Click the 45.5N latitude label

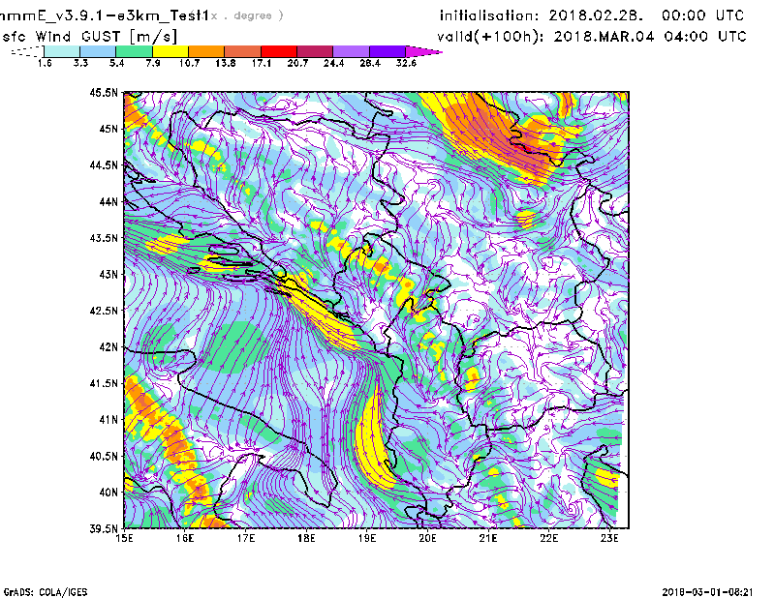[x=104, y=93]
